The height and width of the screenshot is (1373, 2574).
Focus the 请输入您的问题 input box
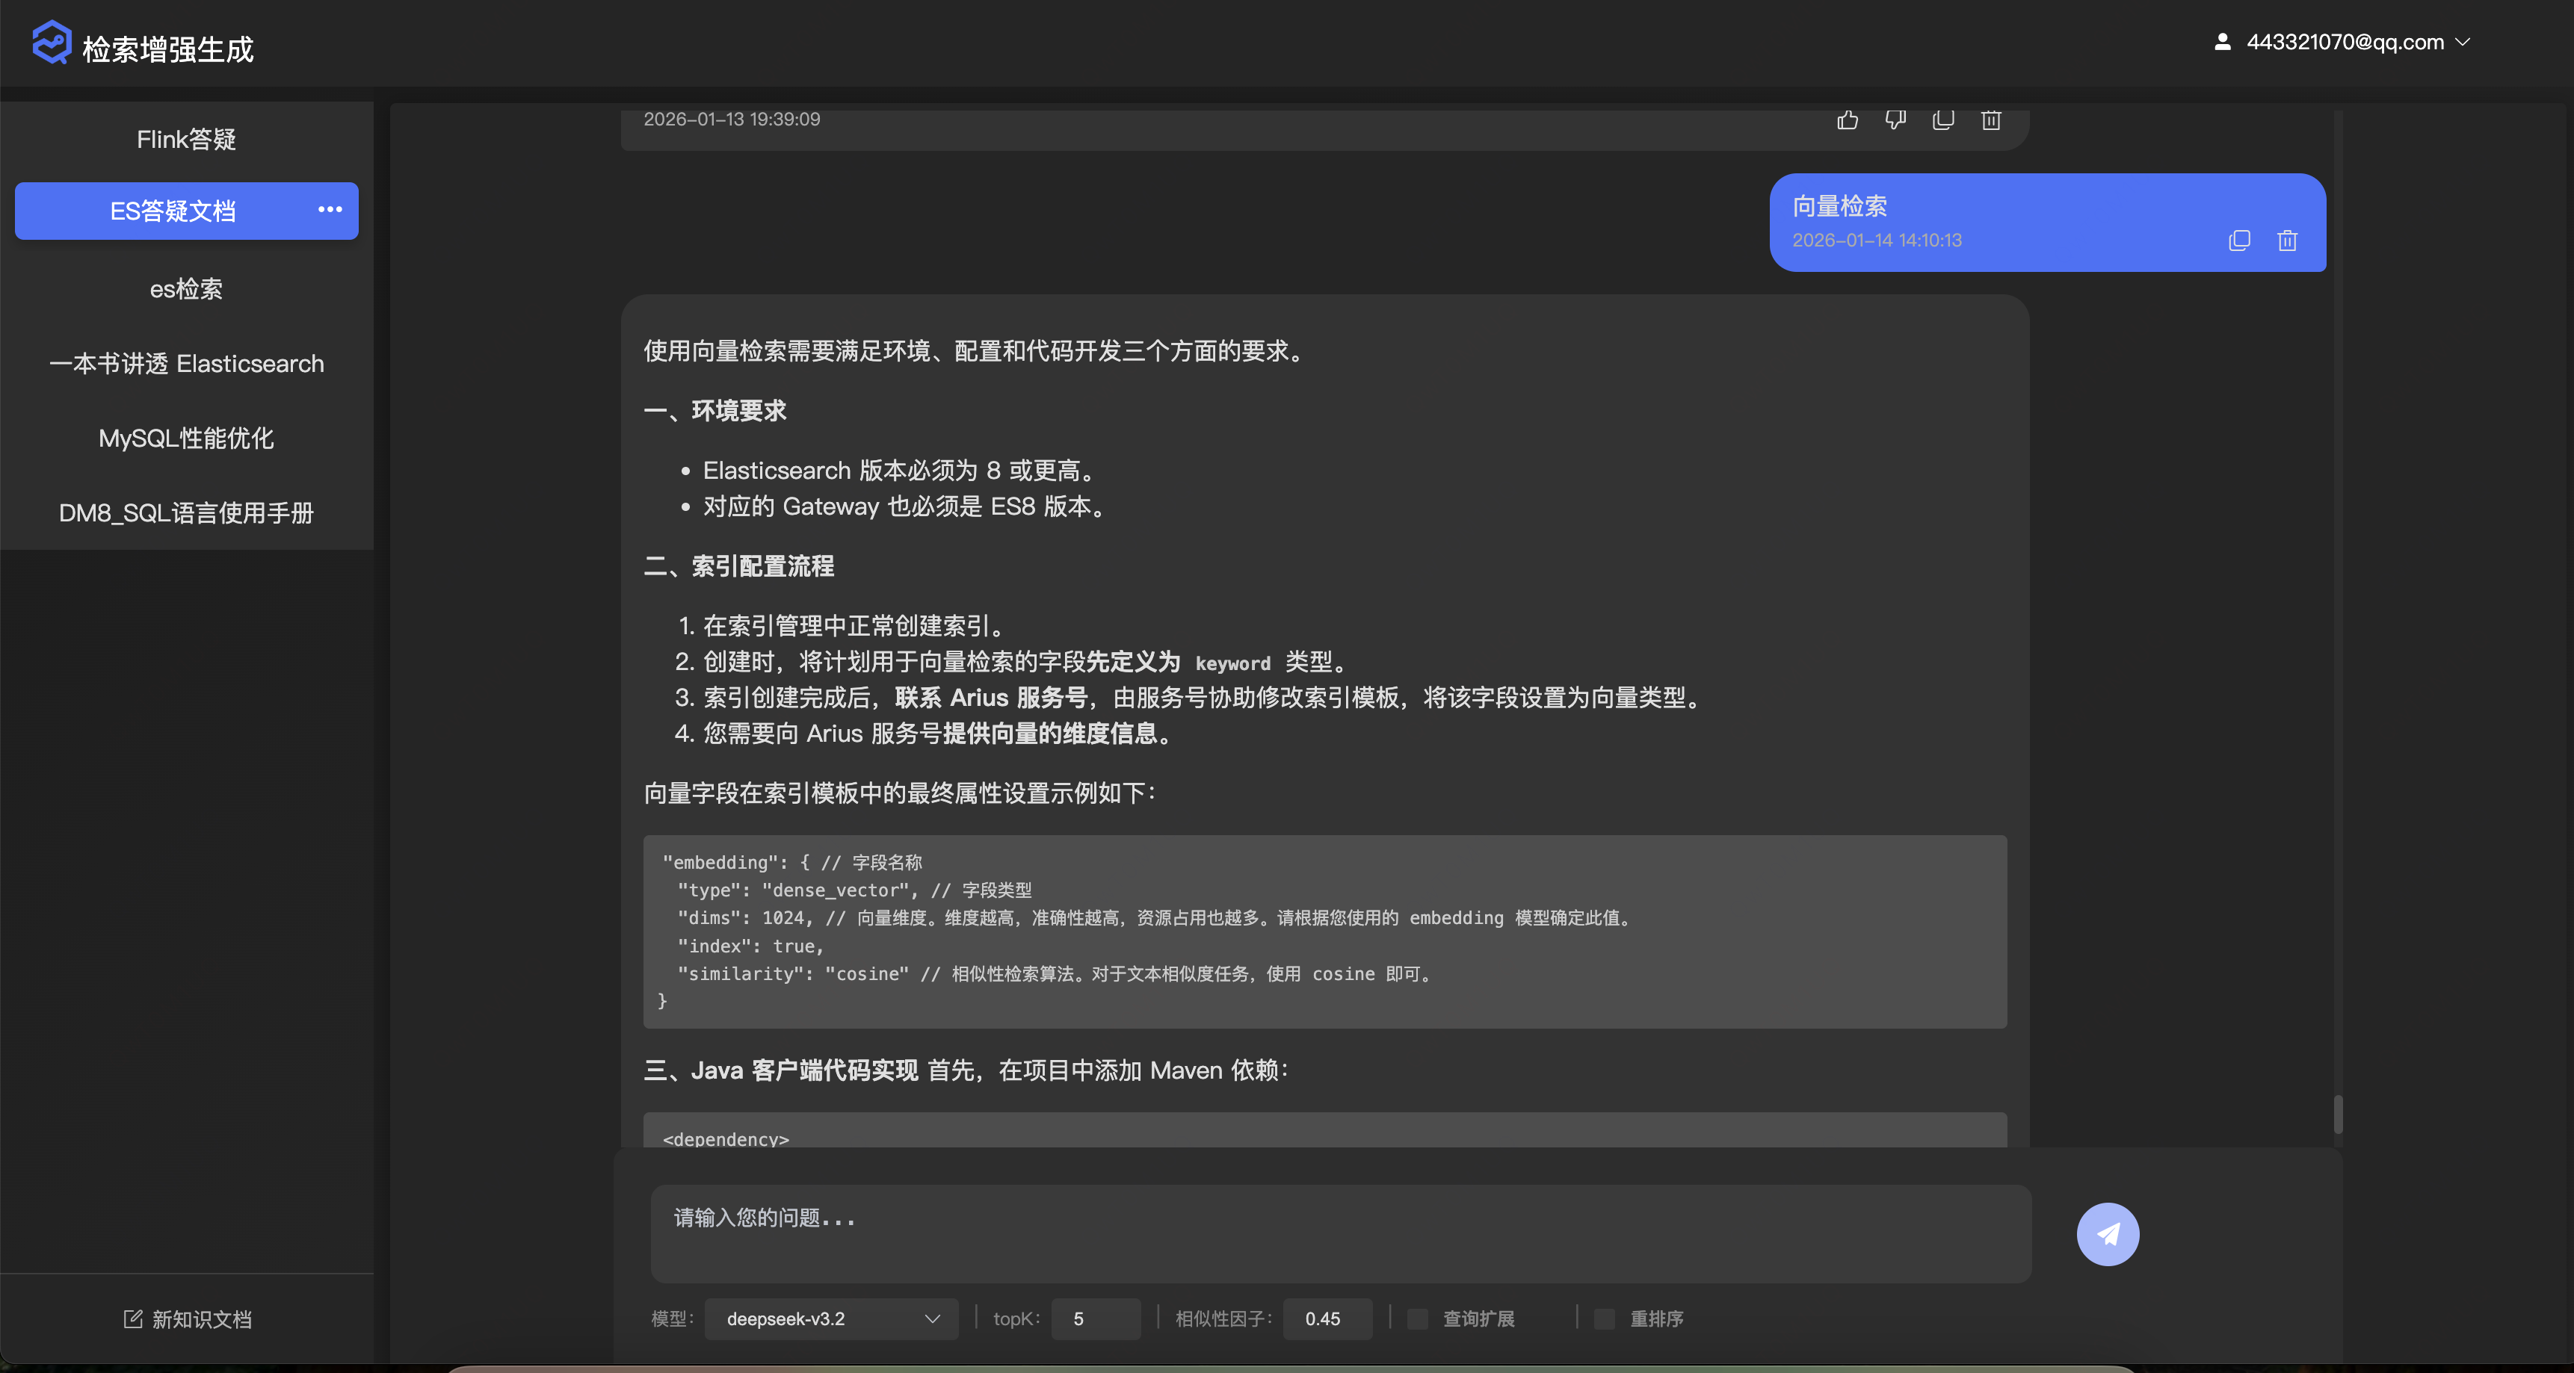pos(1339,1233)
